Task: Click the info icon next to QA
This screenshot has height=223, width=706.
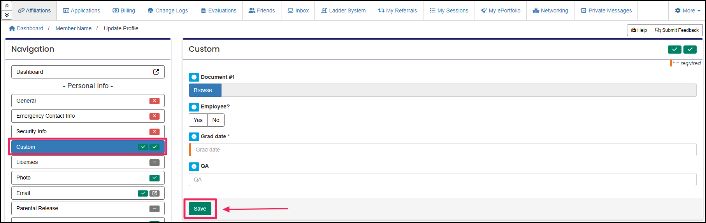Action: [x=194, y=166]
